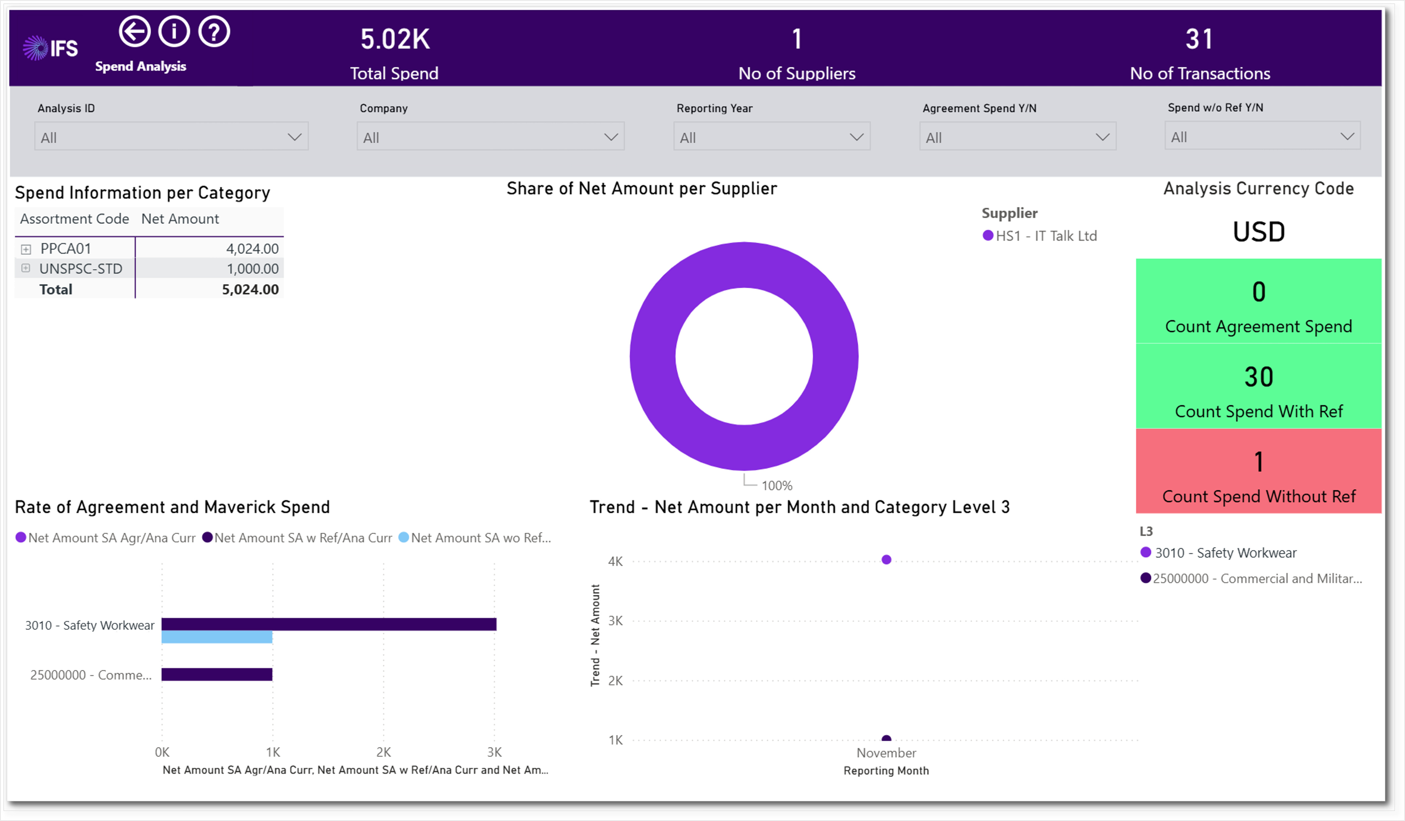Image resolution: width=1405 pixels, height=821 pixels.
Task: Click the Total row label
Action: 56,289
